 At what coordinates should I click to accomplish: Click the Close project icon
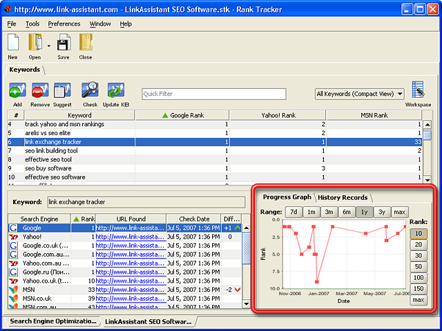point(86,43)
